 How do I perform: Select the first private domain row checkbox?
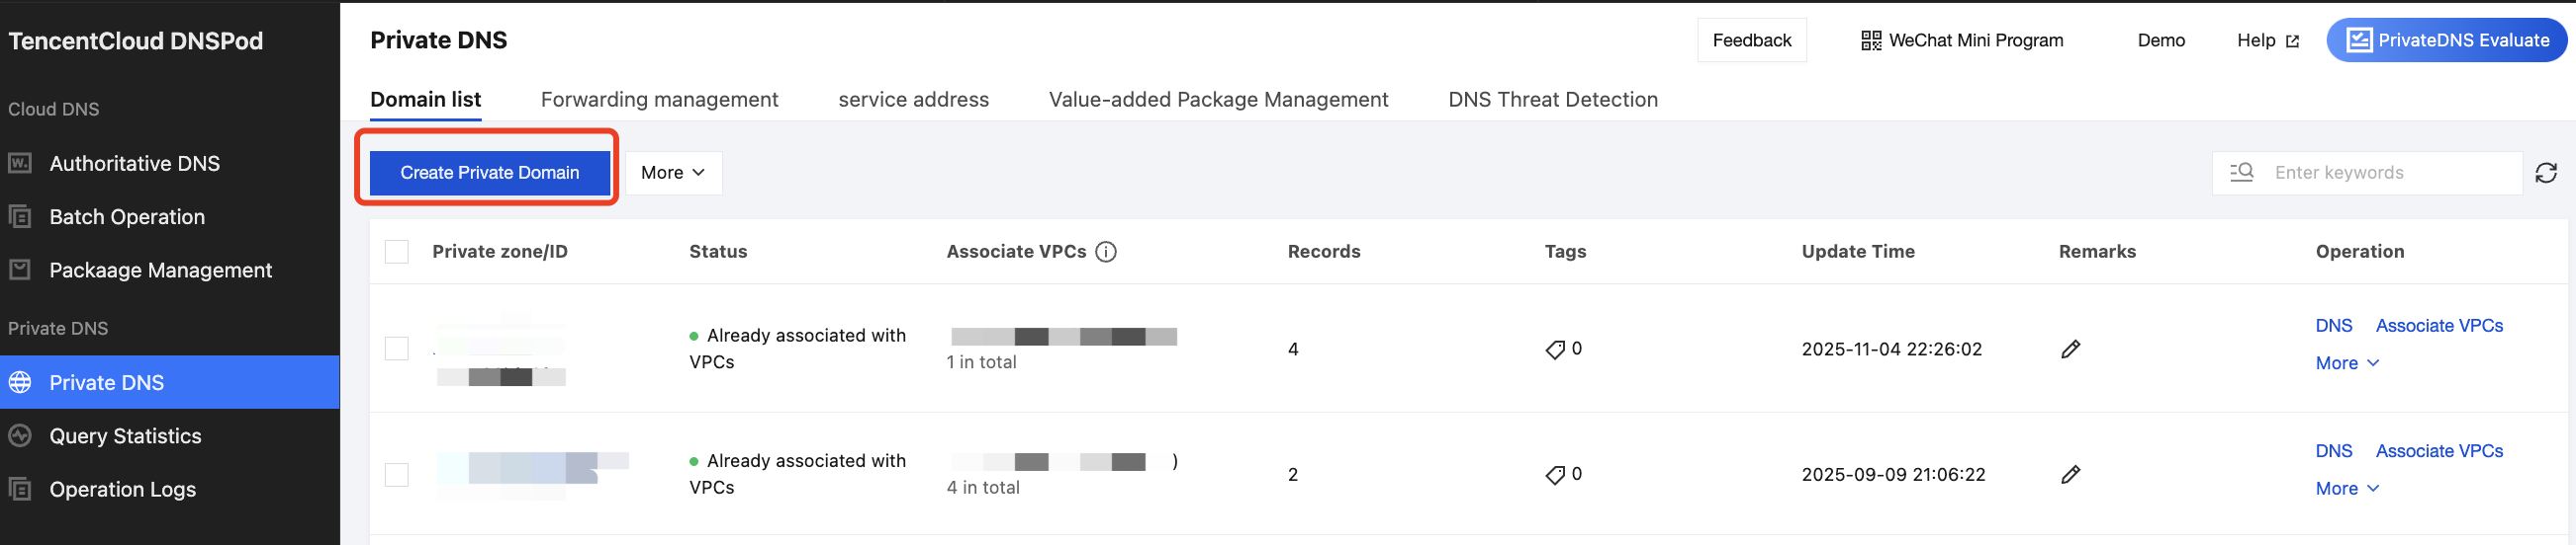397,349
